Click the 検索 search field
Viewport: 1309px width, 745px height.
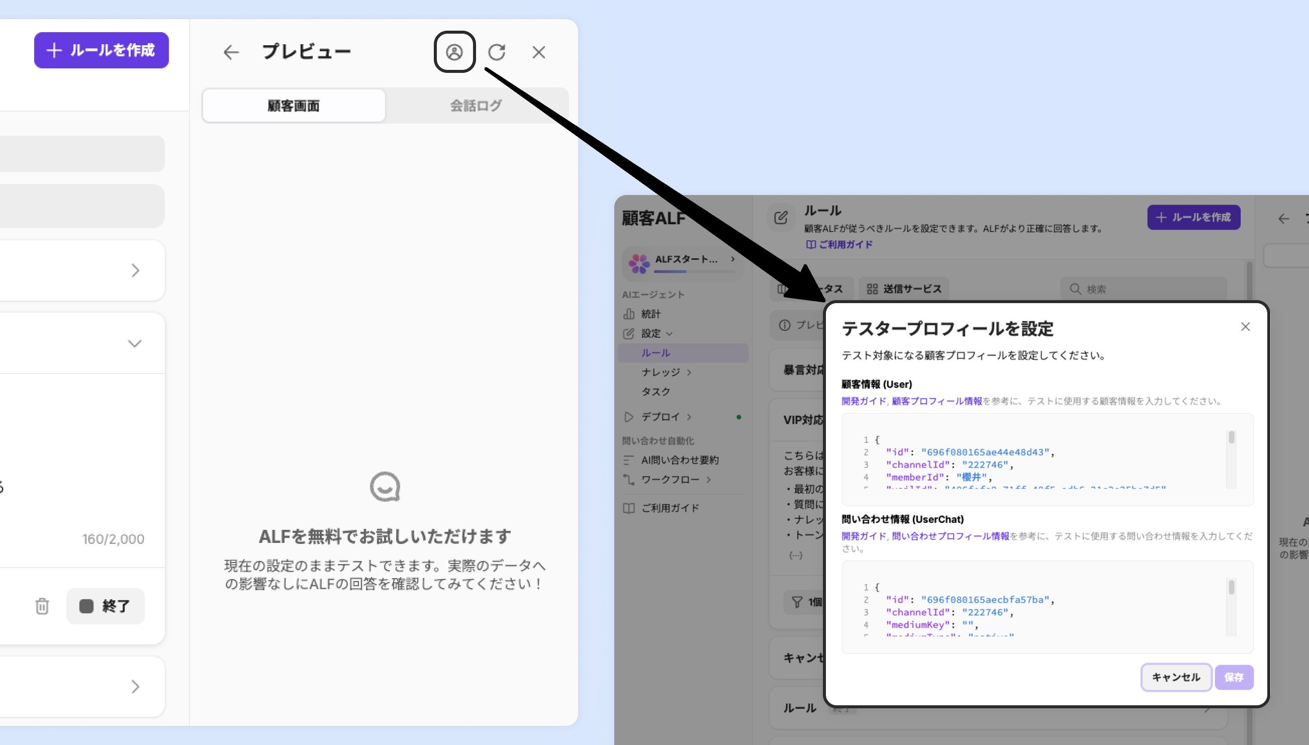(1144, 289)
